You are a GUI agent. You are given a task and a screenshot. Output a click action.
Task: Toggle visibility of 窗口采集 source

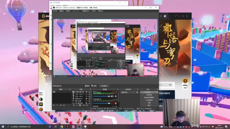click(87, 101)
